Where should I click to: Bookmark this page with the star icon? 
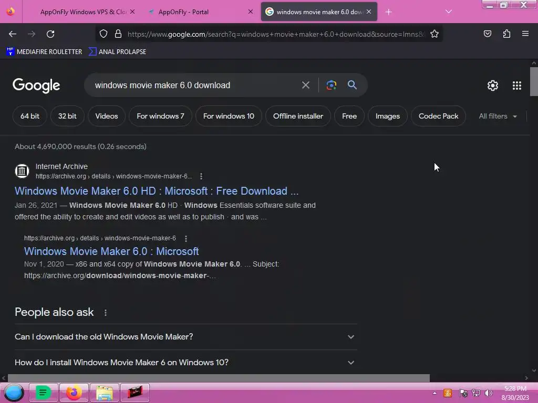(x=434, y=34)
